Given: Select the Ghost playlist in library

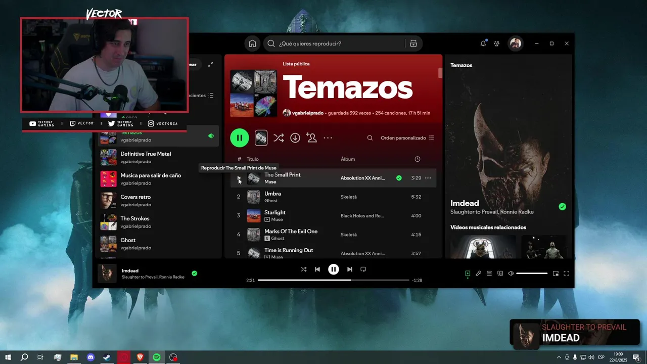Looking at the screenshot, I should point(158,244).
